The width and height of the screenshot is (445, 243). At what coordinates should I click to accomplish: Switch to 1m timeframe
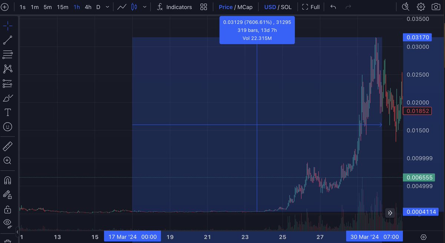pos(34,7)
